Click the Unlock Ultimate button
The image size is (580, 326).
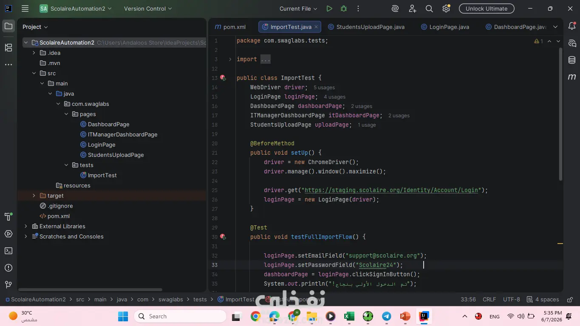[x=487, y=9]
